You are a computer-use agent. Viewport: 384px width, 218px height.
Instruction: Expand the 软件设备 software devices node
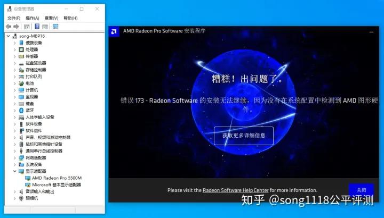point(15,124)
